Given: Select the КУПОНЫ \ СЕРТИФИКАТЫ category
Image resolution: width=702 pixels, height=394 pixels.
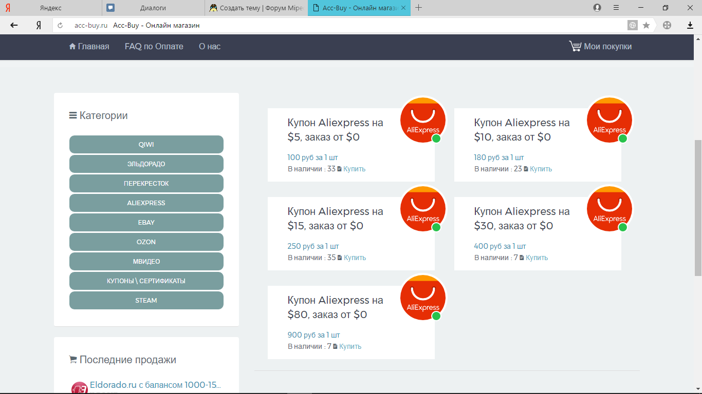Looking at the screenshot, I should click(146, 281).
